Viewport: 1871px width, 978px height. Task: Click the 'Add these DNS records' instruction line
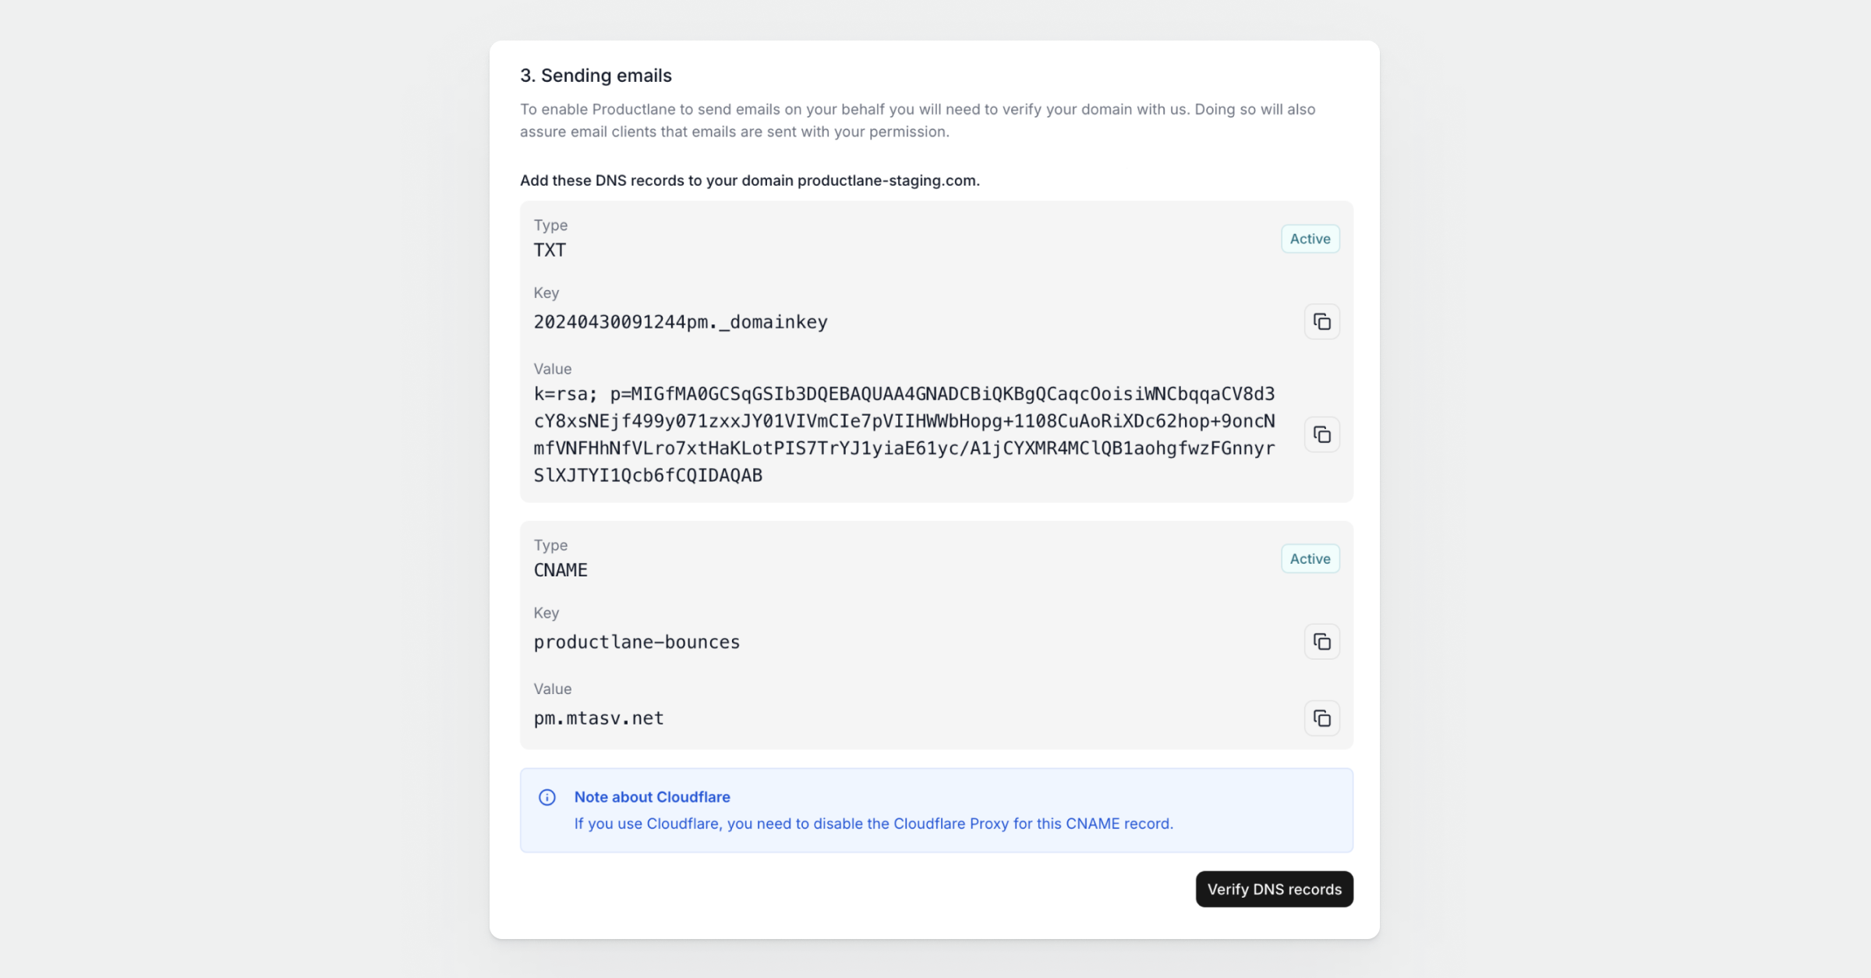point(656,180)
